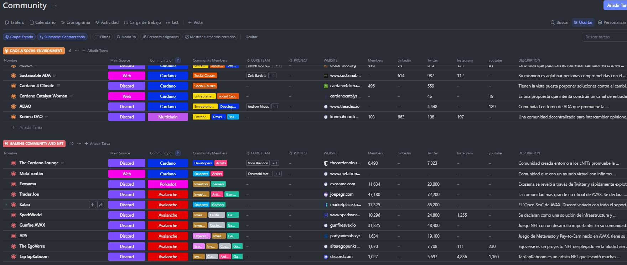Click the Ocultar text in filter bar
The image size is (627, 265).
point(252,37)
